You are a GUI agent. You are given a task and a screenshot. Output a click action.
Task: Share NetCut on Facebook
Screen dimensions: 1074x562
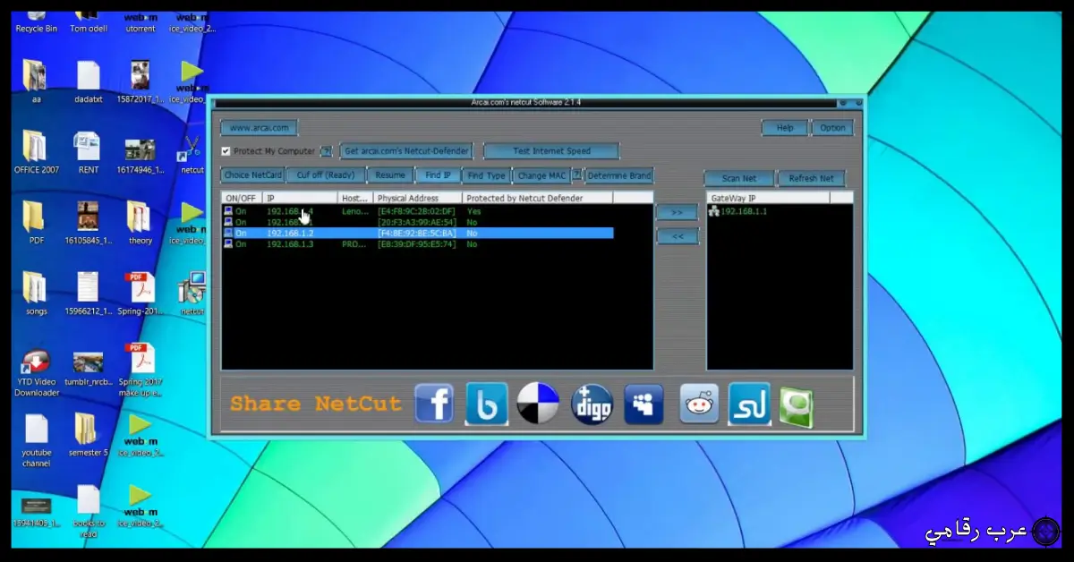point(434,404)
